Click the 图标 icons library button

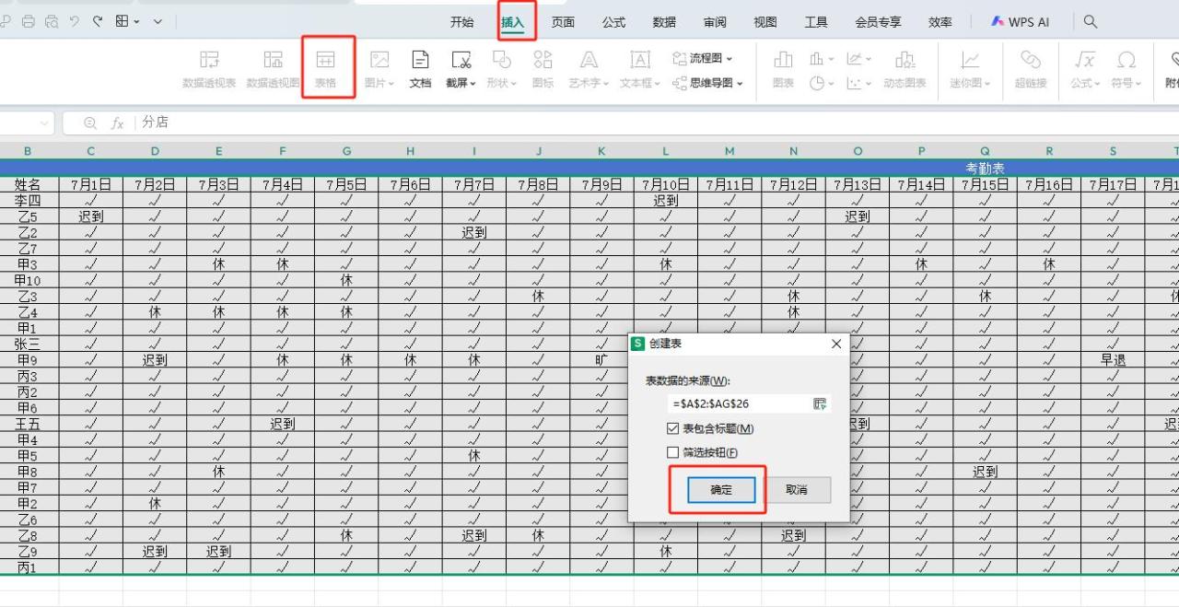pyautogui.click(x=543, y=69)
